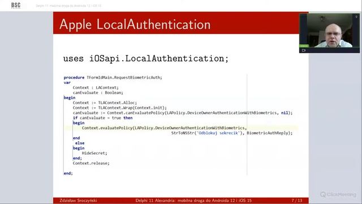Click 'if canEvaluate = true then' line

[x=102, y=118]
